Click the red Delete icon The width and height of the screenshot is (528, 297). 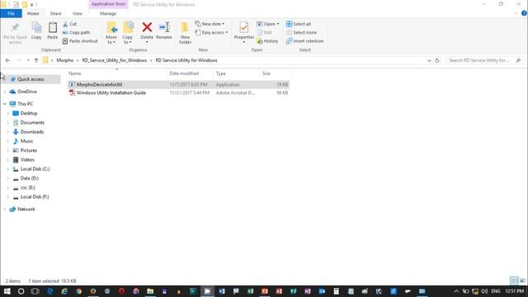(147, 27)
